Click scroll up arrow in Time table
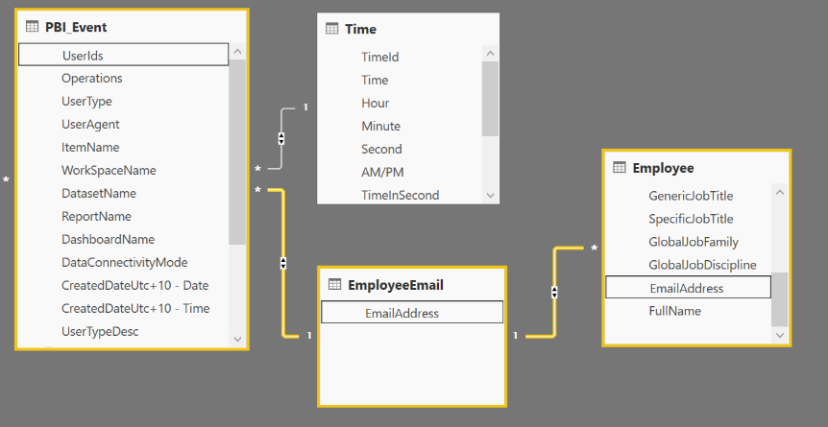The height and width of the screenshot is (427, 828). coord(490,54)
